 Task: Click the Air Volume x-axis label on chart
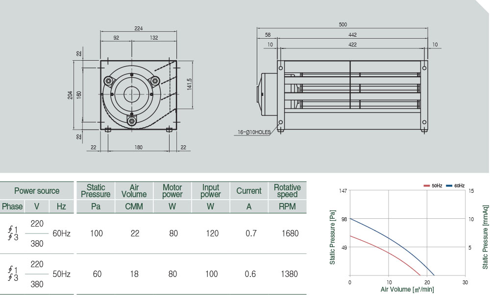(x=407, y=290)
